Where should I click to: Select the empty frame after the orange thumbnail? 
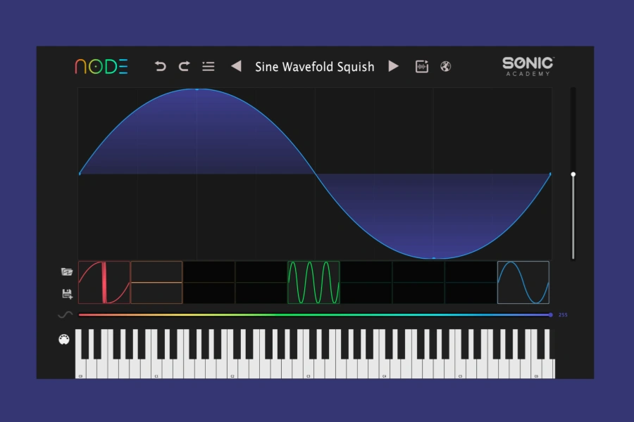(x=209, y=282)
